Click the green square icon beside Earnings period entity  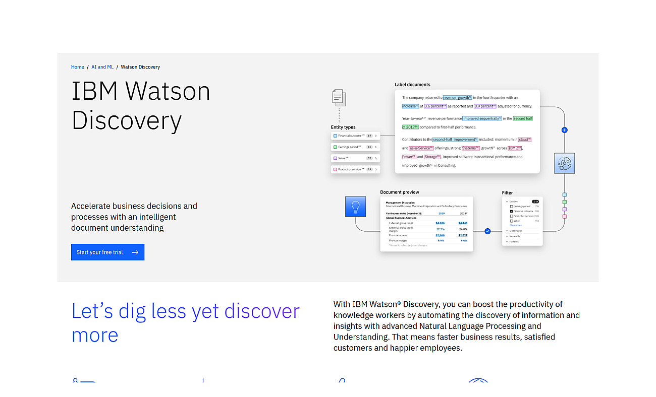coord(335,147)
